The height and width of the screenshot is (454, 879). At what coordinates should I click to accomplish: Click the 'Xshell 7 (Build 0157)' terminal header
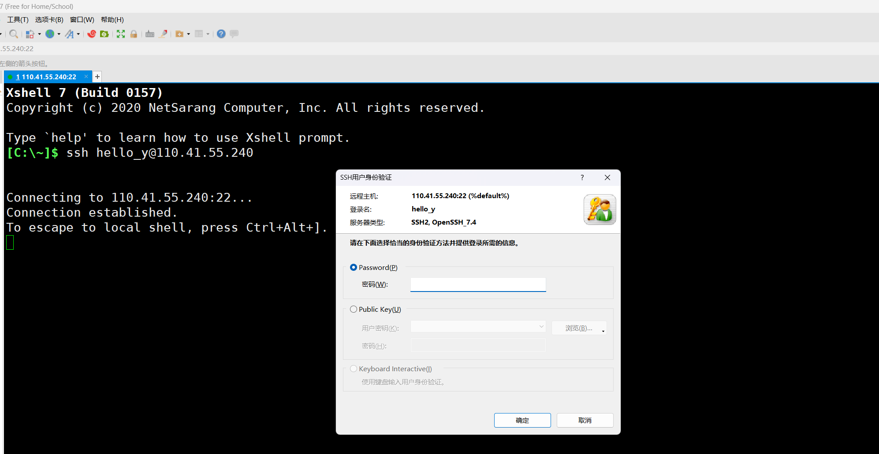pyautogui.click(x=85, y=92)
